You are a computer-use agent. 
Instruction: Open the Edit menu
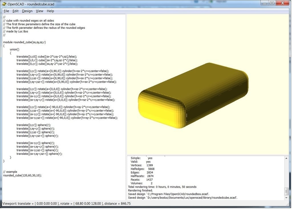tap(15, 11)
